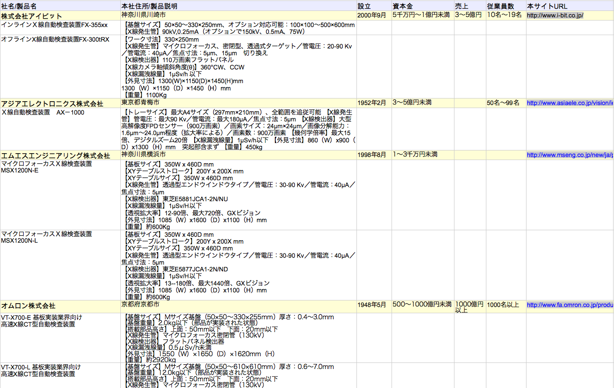Click the 1〜3千万円未満 capital cell
Screen dimensions: 614x388
(x=423, y=155)
